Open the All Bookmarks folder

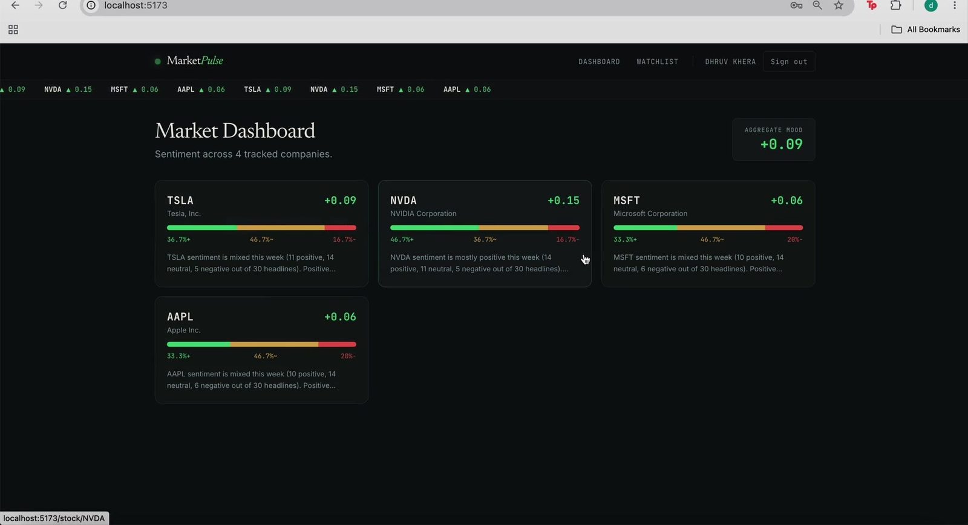tap(926, 30)
